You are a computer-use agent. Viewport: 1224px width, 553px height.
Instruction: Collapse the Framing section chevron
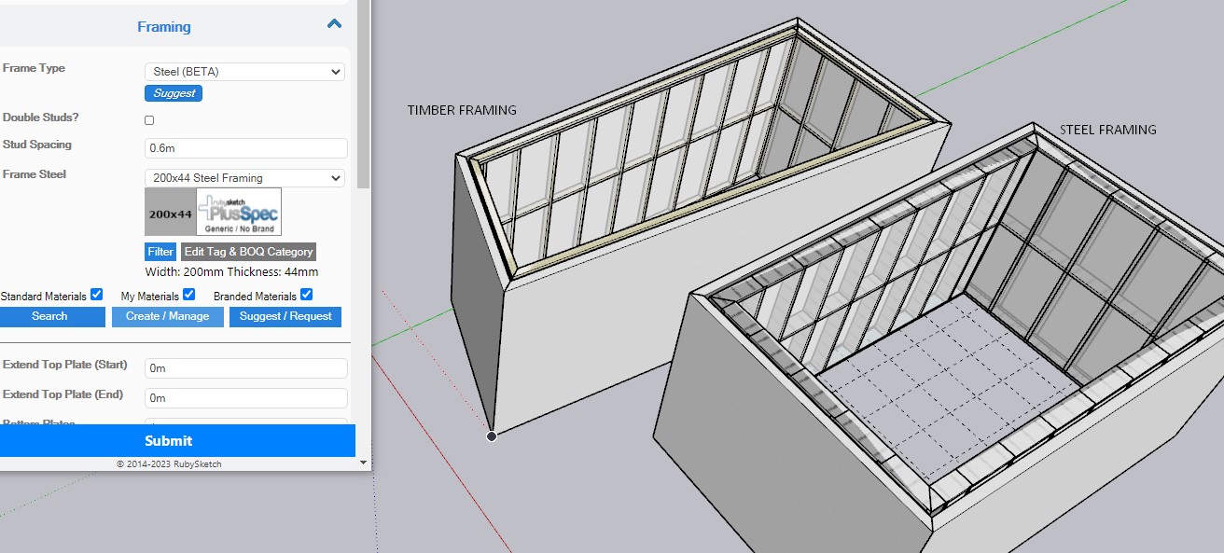334,25
